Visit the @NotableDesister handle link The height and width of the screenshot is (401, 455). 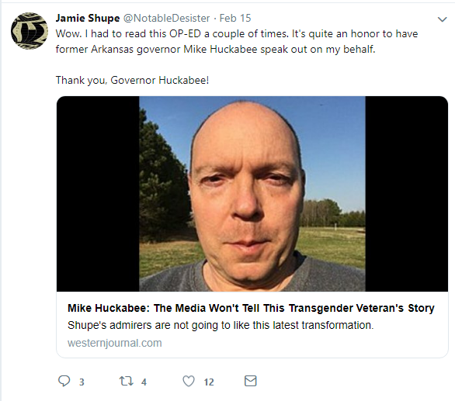167,19
